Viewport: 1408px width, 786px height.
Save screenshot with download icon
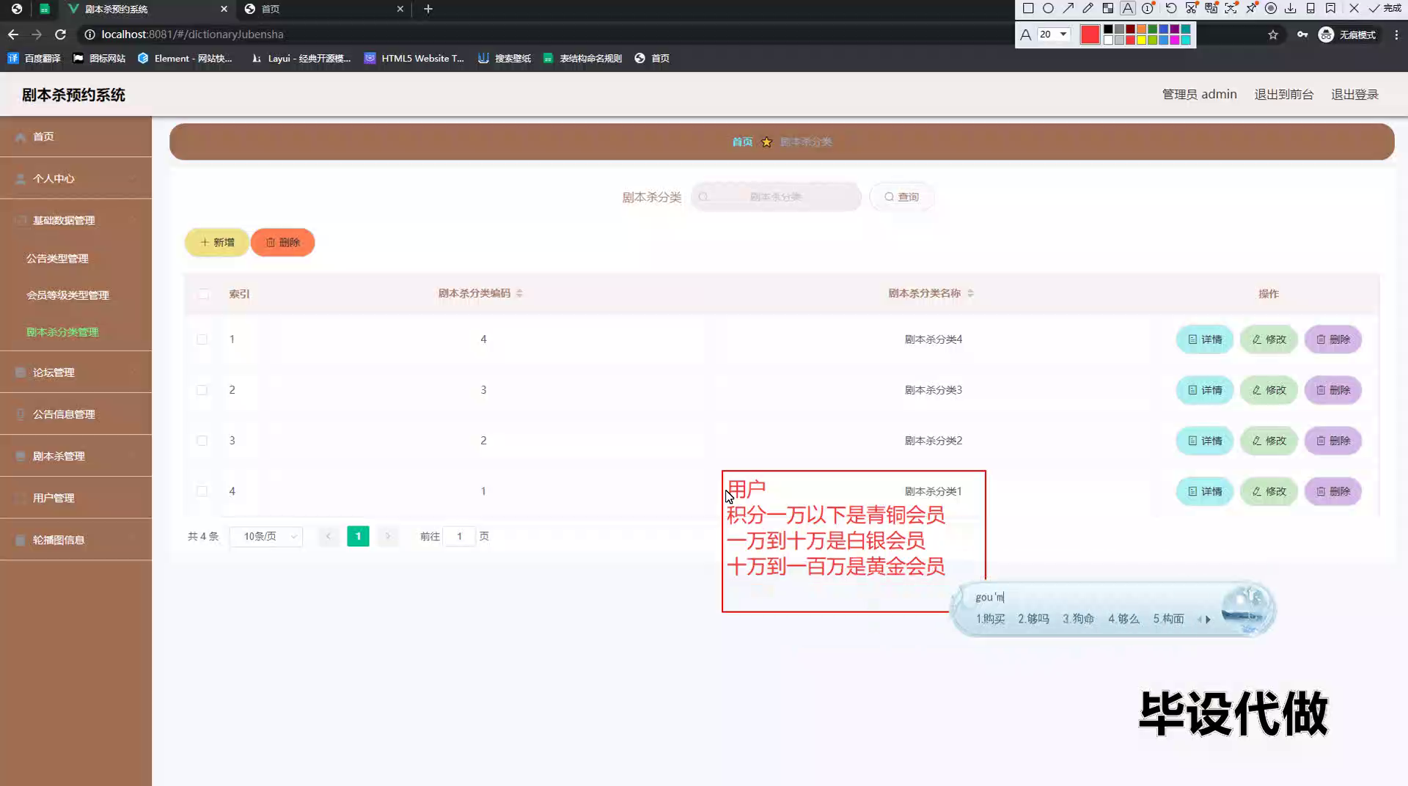point(1291,9)
